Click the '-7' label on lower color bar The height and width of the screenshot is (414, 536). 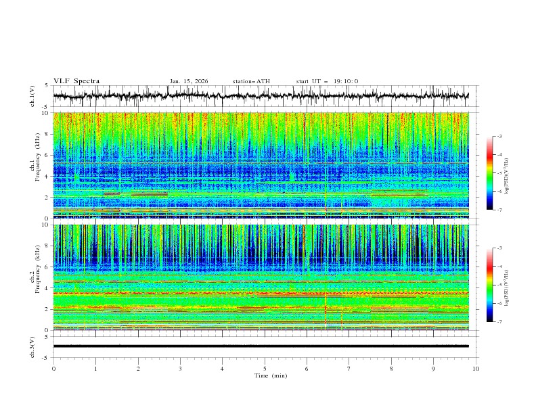(x=499, y=322)
